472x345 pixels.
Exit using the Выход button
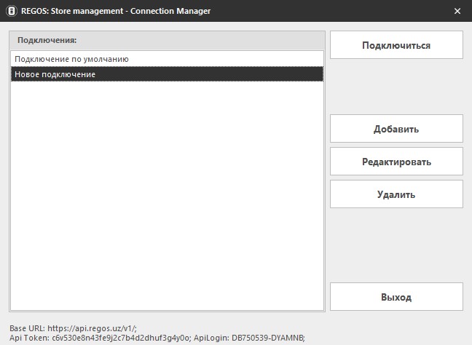[x=396, y=297]
